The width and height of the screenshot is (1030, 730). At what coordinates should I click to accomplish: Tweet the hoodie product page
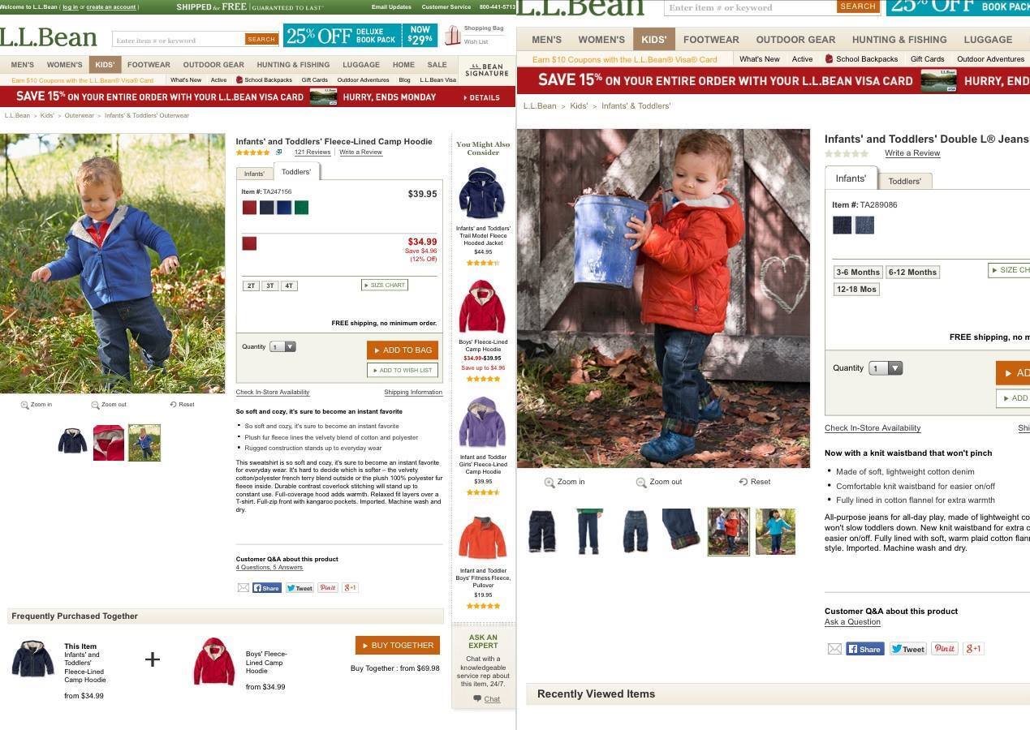(300, 588)
